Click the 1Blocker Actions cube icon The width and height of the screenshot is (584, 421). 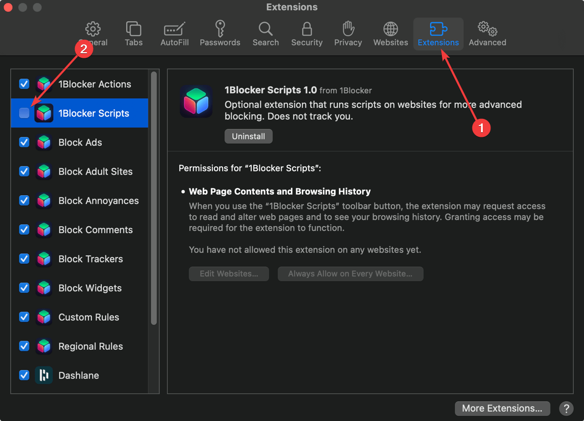point(44,84)
